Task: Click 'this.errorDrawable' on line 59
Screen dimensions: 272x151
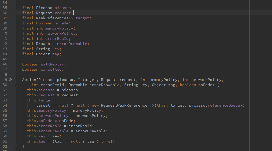Action: pyautogui.click(x=48, y=131)
